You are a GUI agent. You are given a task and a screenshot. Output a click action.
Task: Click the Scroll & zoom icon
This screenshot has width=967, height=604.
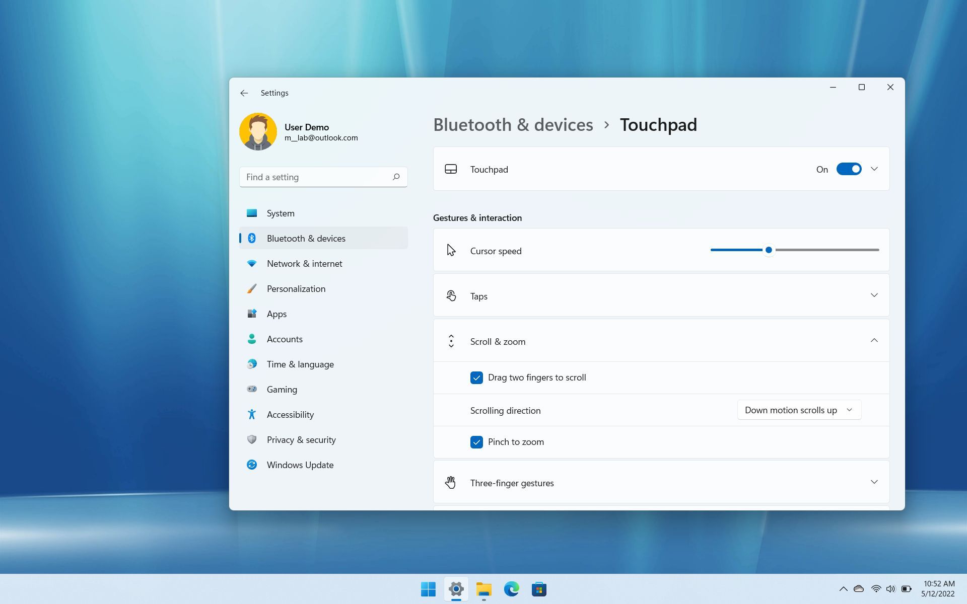(x=451, y=341)
